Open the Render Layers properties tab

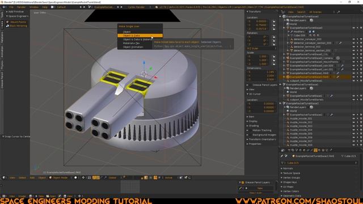click(293, 150)
